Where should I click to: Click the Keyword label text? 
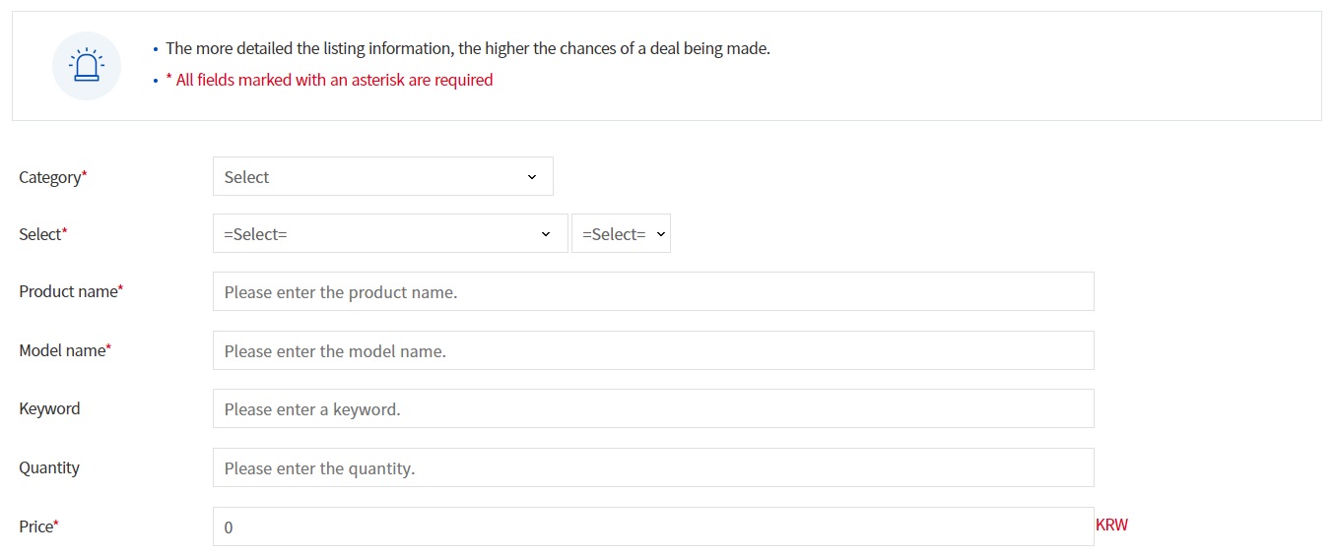(x=49, y=408)
